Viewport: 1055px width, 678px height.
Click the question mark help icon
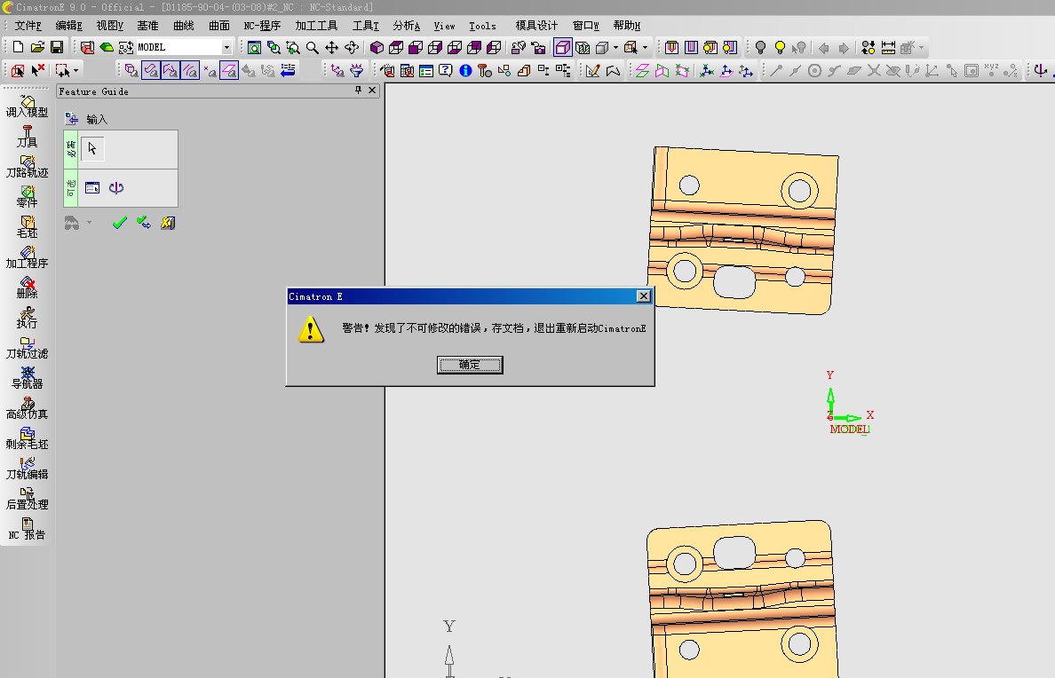[x=446, y=71]
